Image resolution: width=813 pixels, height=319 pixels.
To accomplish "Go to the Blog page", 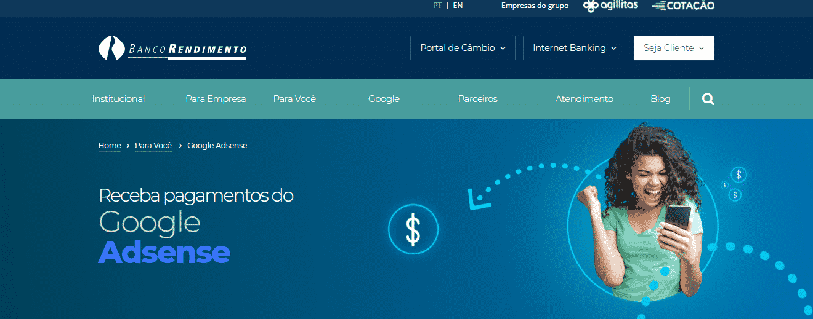I will tap(660, 99).
